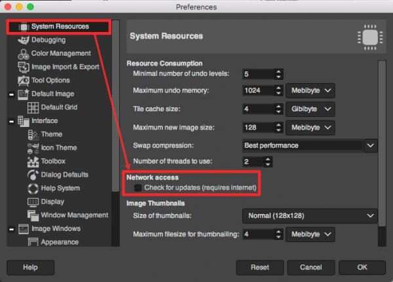Open Maximum undo memory unit dropdown
The image size is (393, 282).
click(x=310, y=90)
